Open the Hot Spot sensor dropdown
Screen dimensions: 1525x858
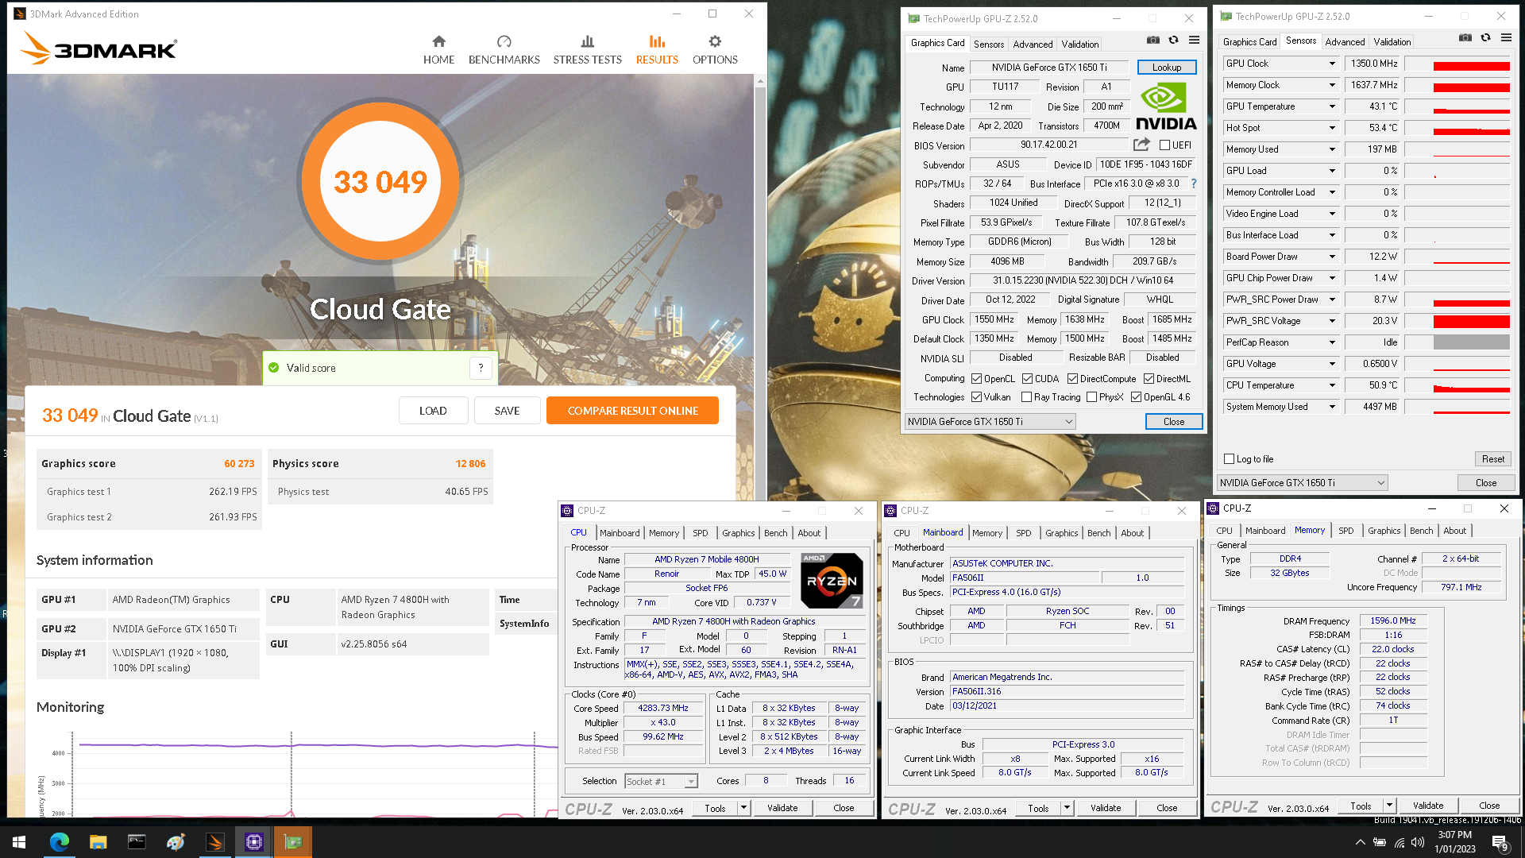pos(1332,128)
